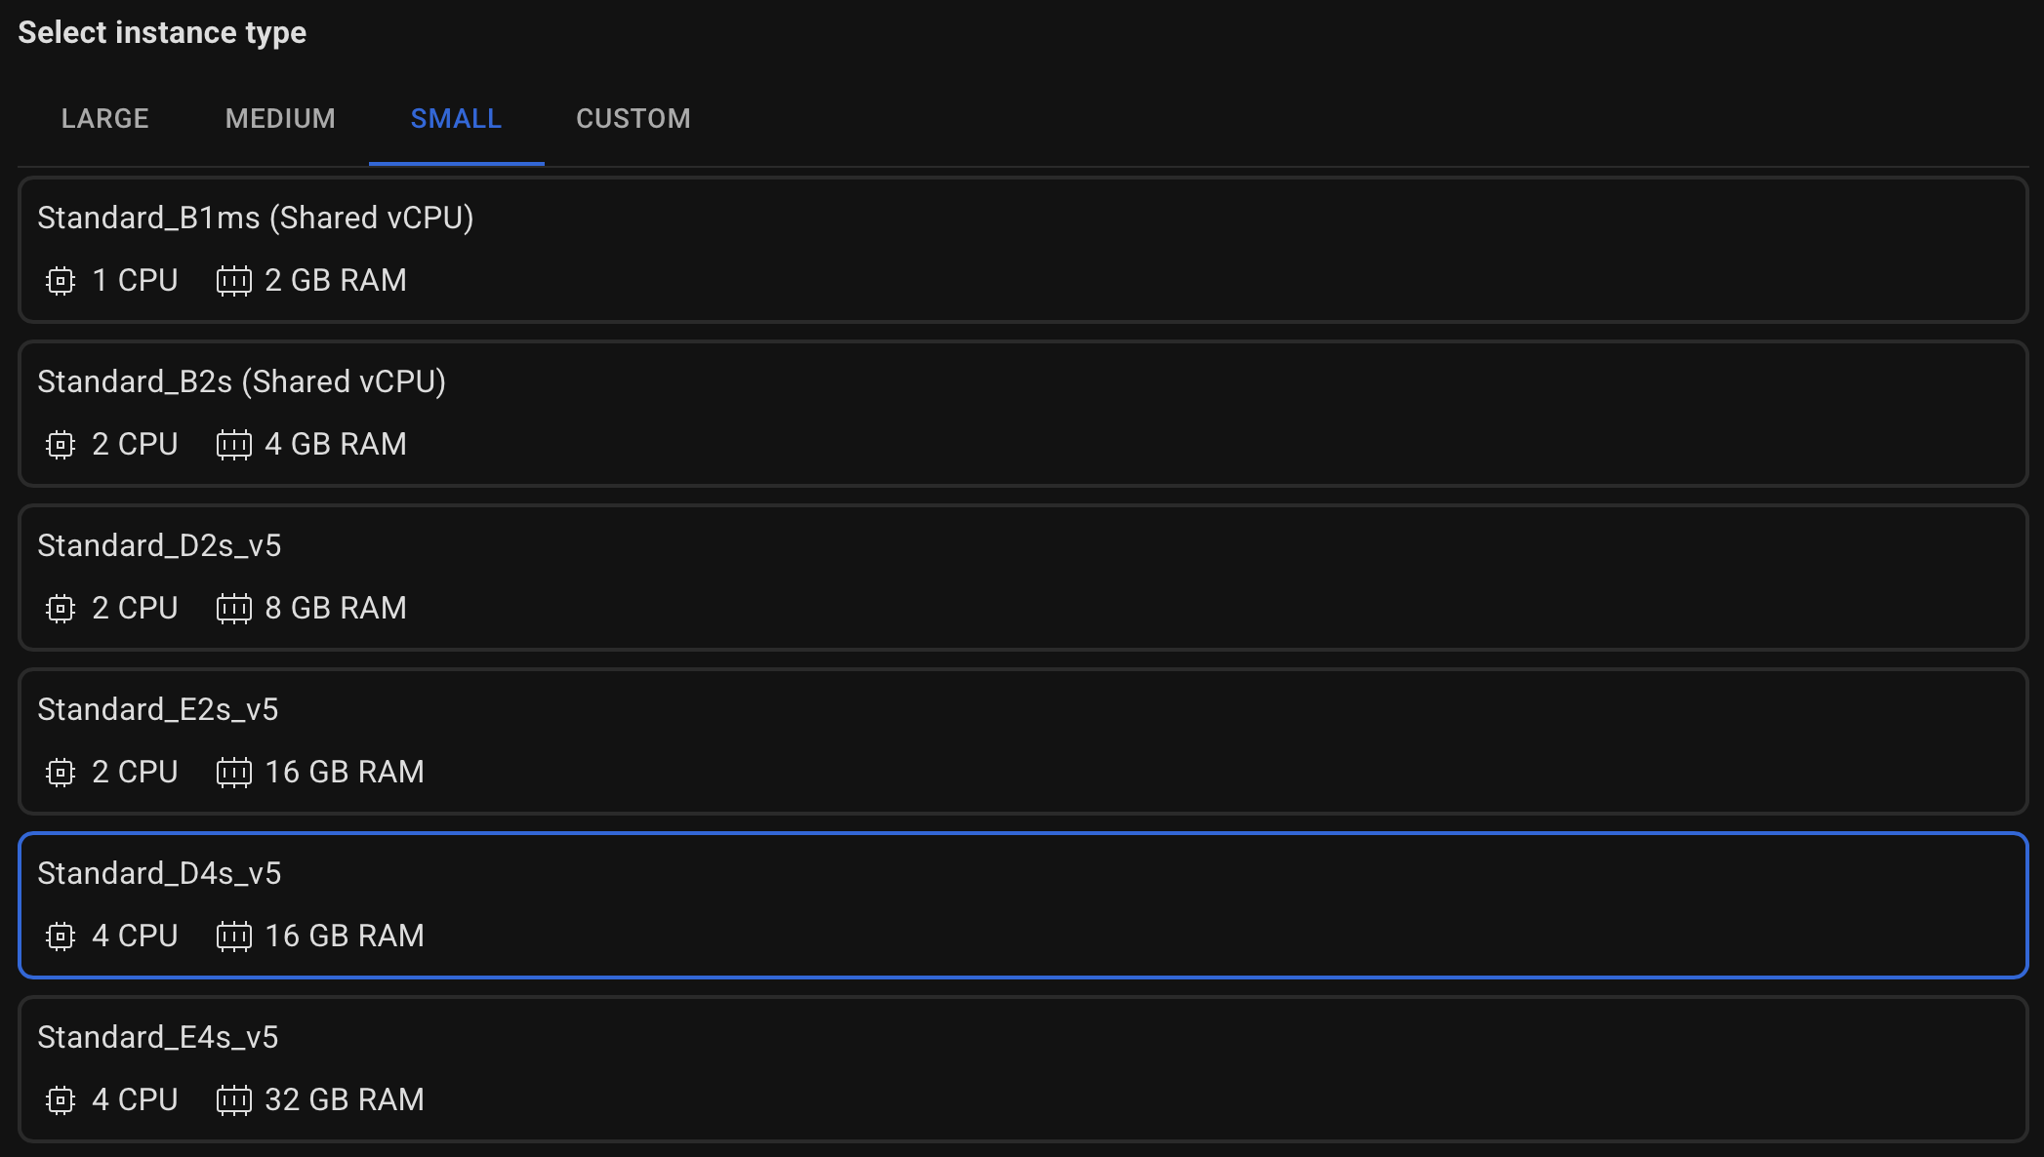
Task: Click CPU chip icon in Standard_E4s_v5 card
Action: pyautogui.click(x=61, y=1100)
